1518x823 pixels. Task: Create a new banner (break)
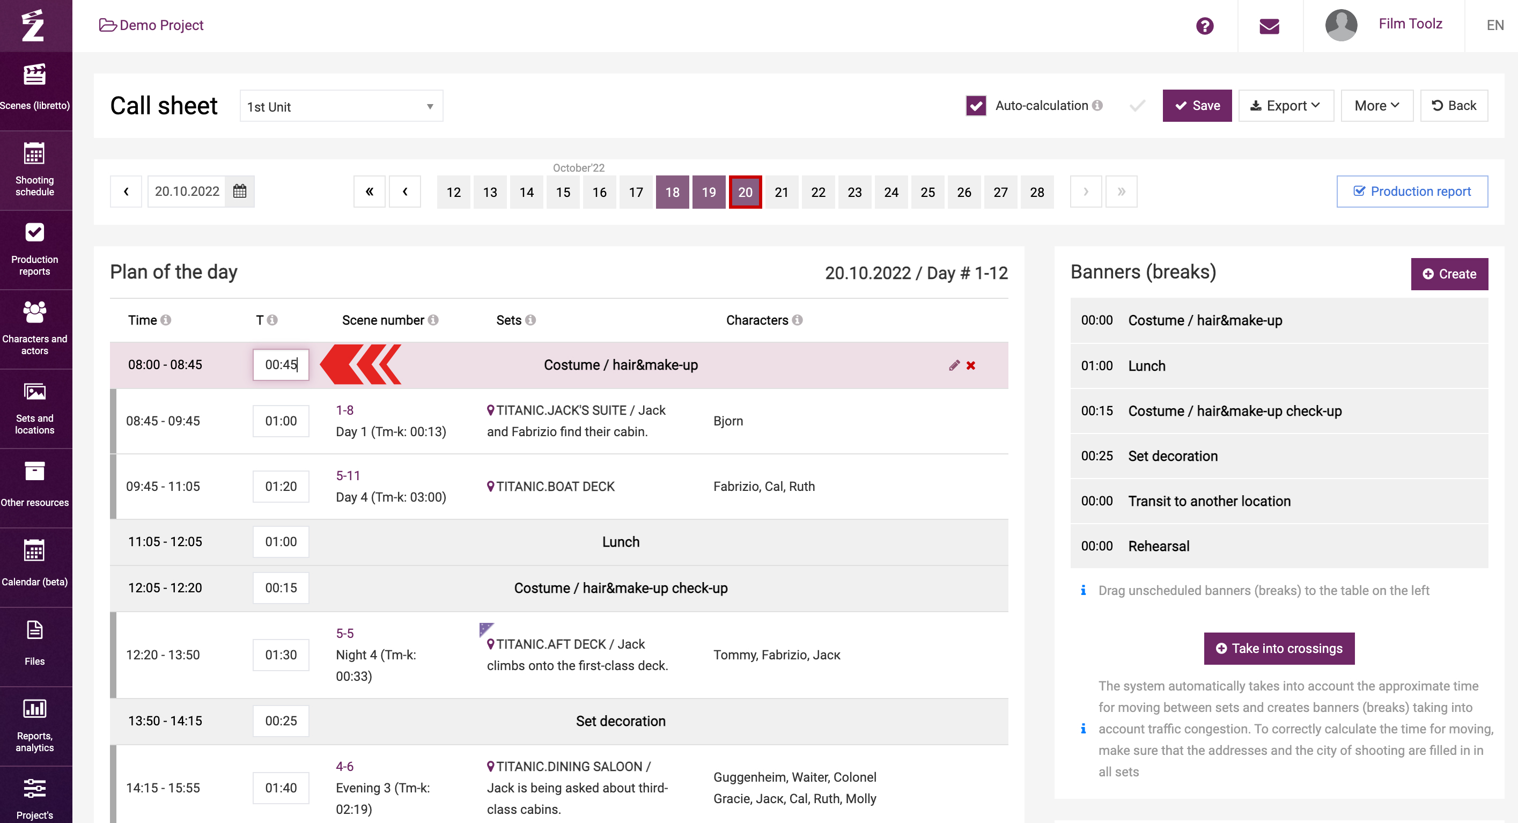pyautogui.click(x=1449, y=274)
